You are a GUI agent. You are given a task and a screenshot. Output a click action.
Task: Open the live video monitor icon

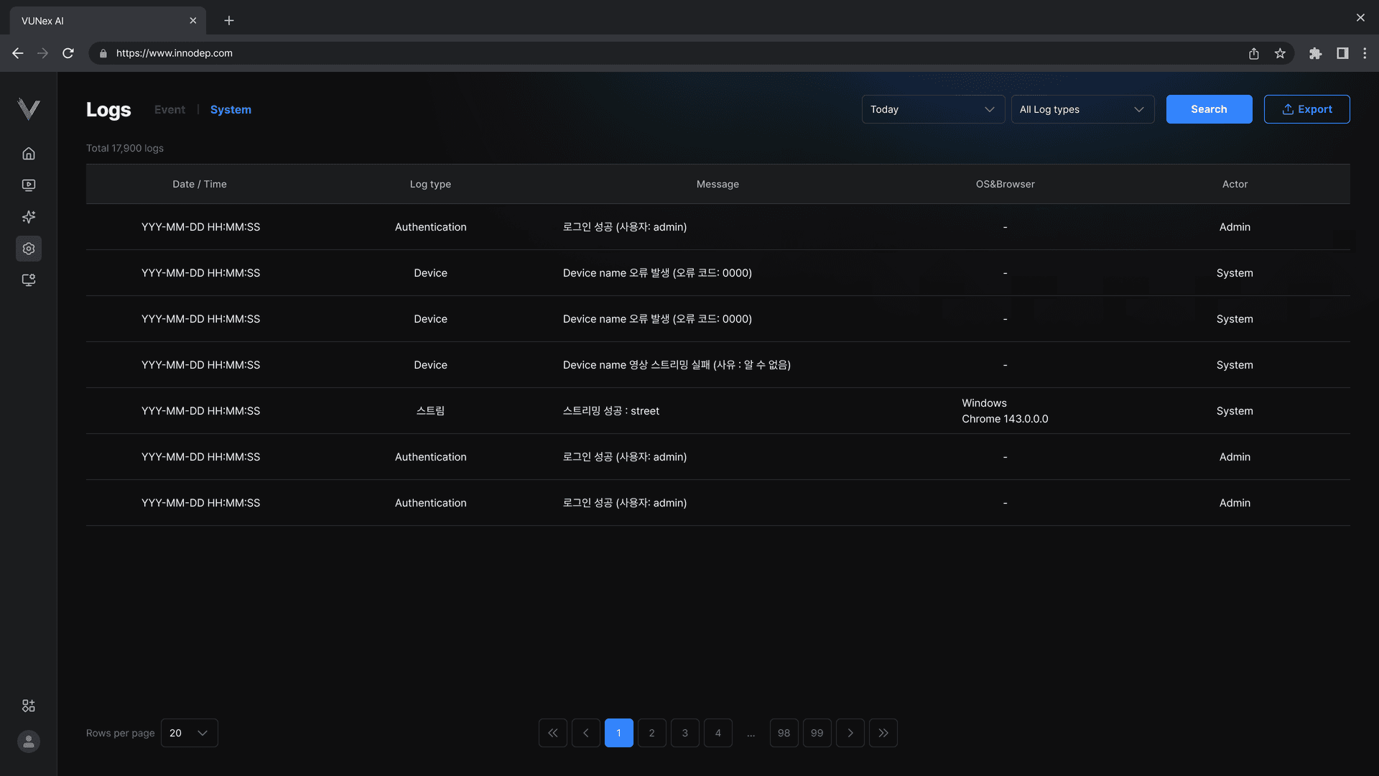[x=29, y=185]
